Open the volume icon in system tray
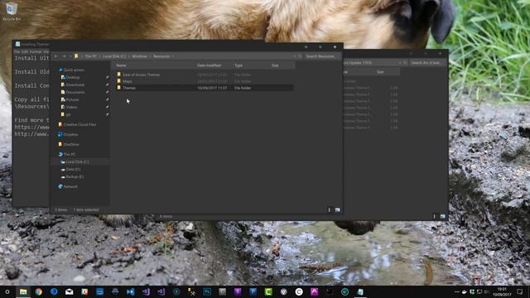 coord(487,291)
